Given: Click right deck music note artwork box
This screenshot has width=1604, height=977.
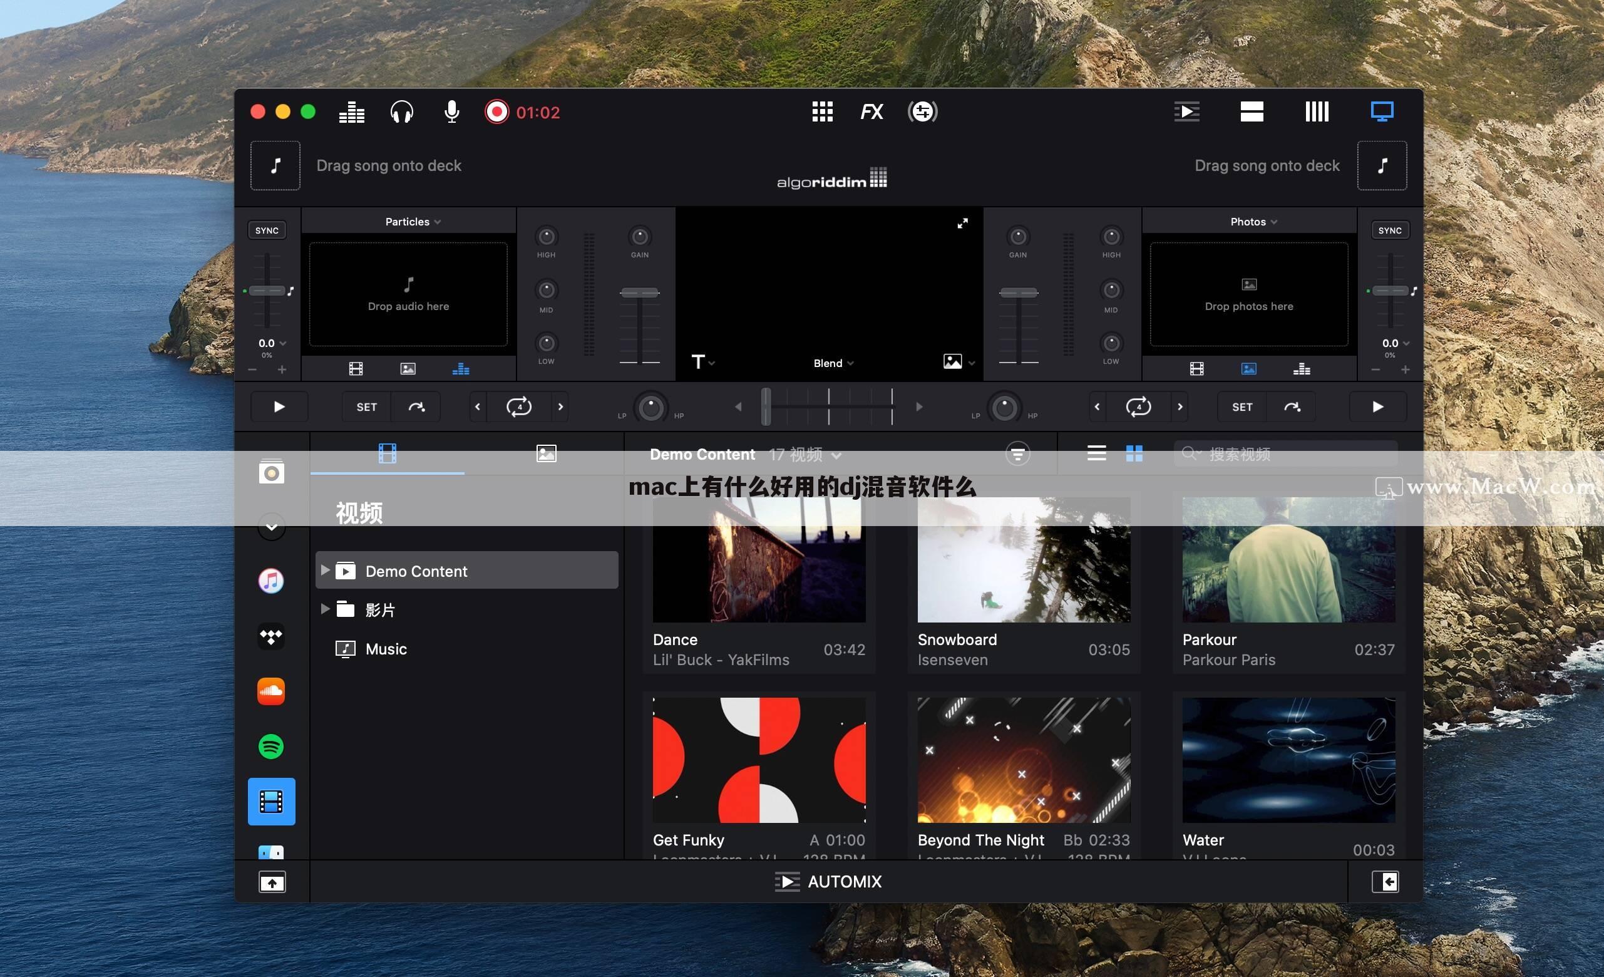Looking at the screenshot, I should click(x=1381, y=165).
